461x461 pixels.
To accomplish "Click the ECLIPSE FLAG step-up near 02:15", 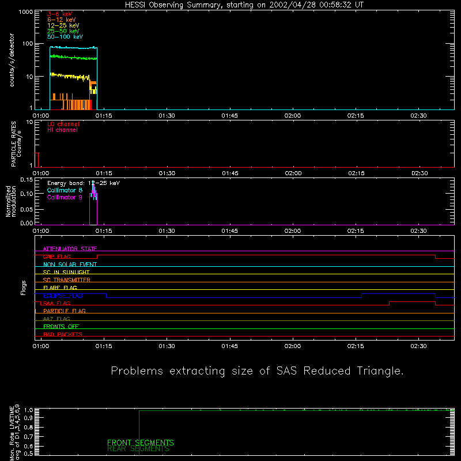I will click(362, 296).
